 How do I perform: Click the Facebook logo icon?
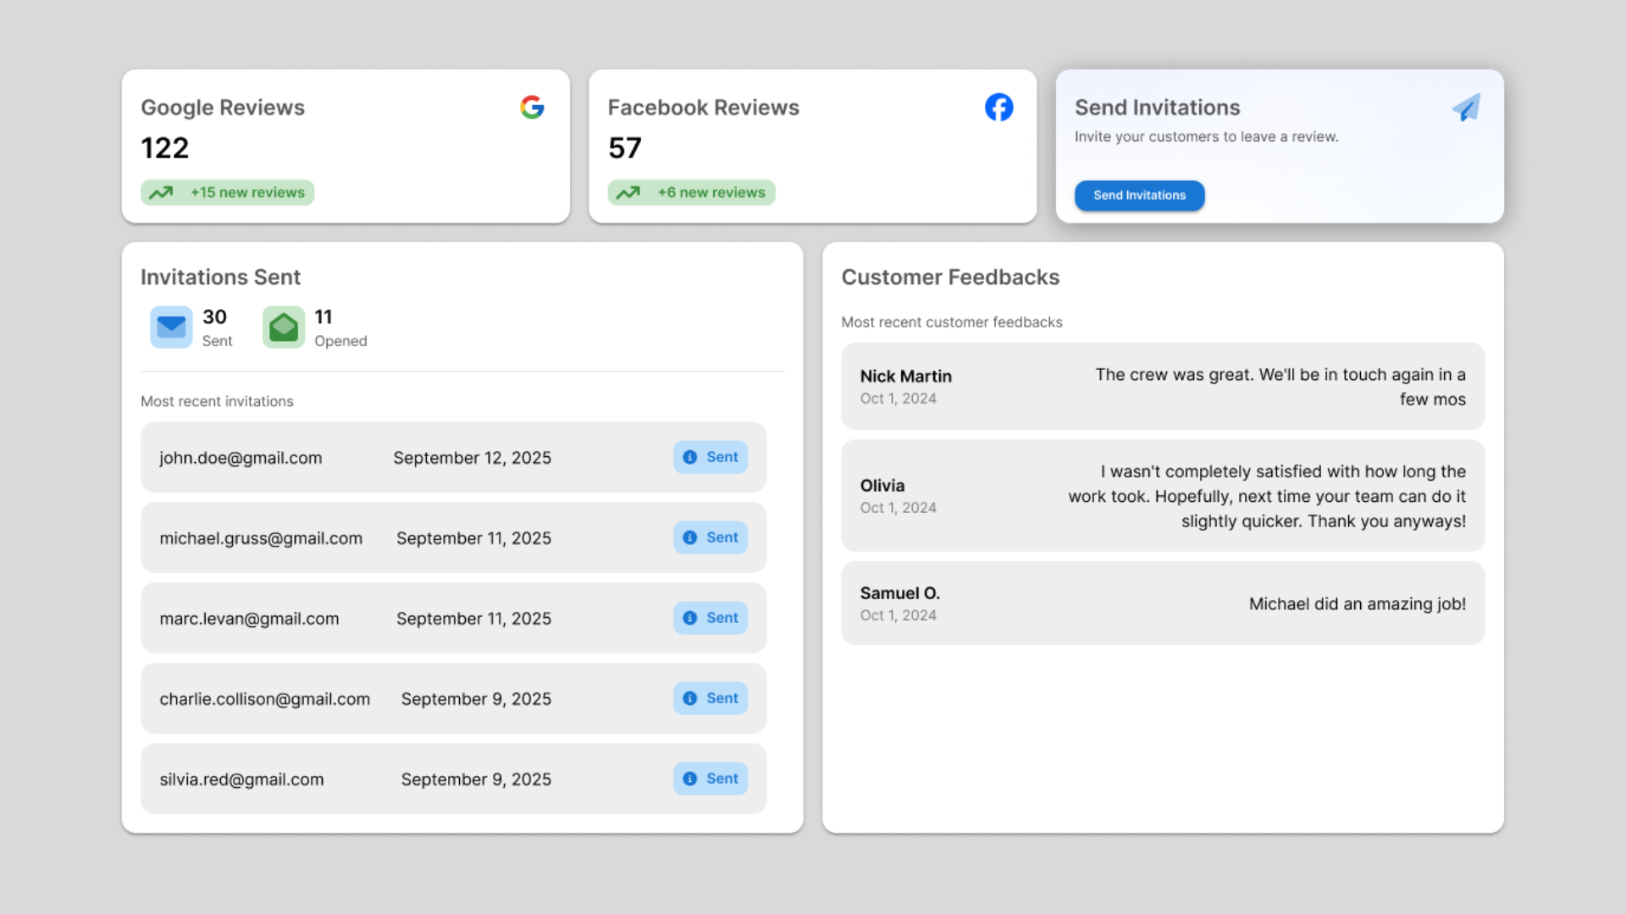coord(998,107)
